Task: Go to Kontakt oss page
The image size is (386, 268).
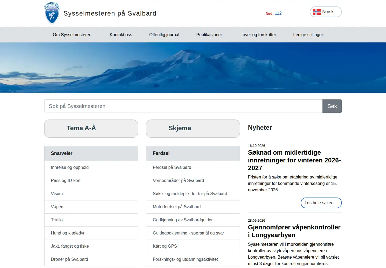Action: 121,35
